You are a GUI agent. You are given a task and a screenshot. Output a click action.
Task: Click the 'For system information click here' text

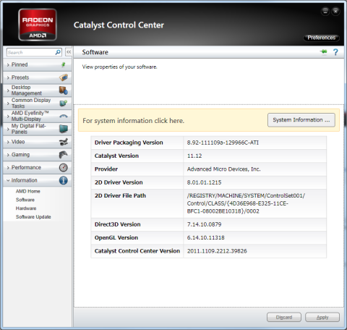point(134,121)
